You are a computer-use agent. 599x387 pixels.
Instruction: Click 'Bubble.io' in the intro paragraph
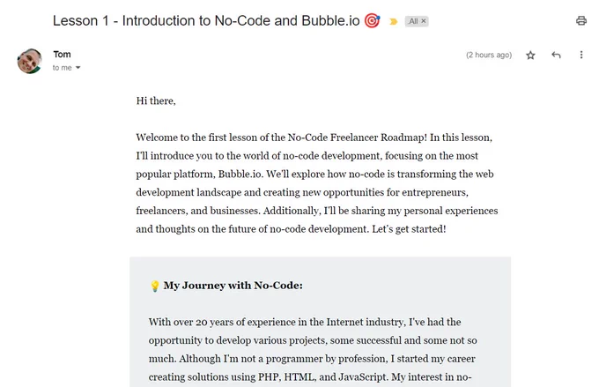tap(240, 175)
